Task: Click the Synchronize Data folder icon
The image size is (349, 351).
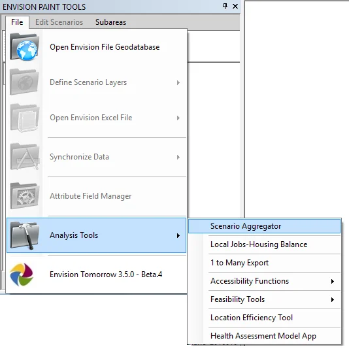Action: coord(24,157)
